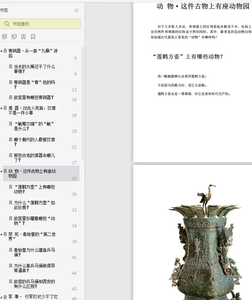Click the subheading "莲鹤方壶"上有哪些动物?
Viewport: 252px width, 300px height.
click(188, 57)
